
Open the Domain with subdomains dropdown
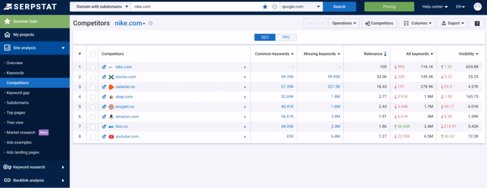100,7
